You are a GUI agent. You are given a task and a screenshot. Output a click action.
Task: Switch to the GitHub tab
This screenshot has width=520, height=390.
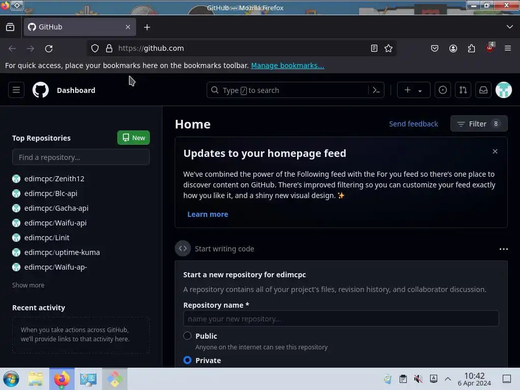[x=80, y=27]
